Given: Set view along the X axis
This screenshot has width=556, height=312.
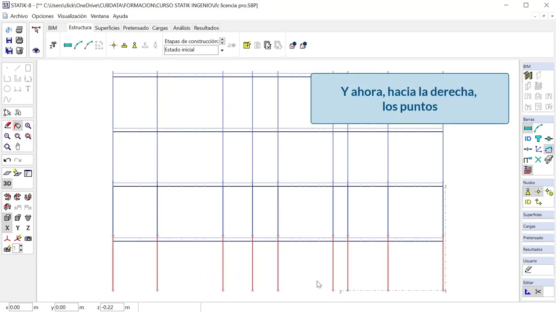Looking at the screenshot, I should [7, 228].
